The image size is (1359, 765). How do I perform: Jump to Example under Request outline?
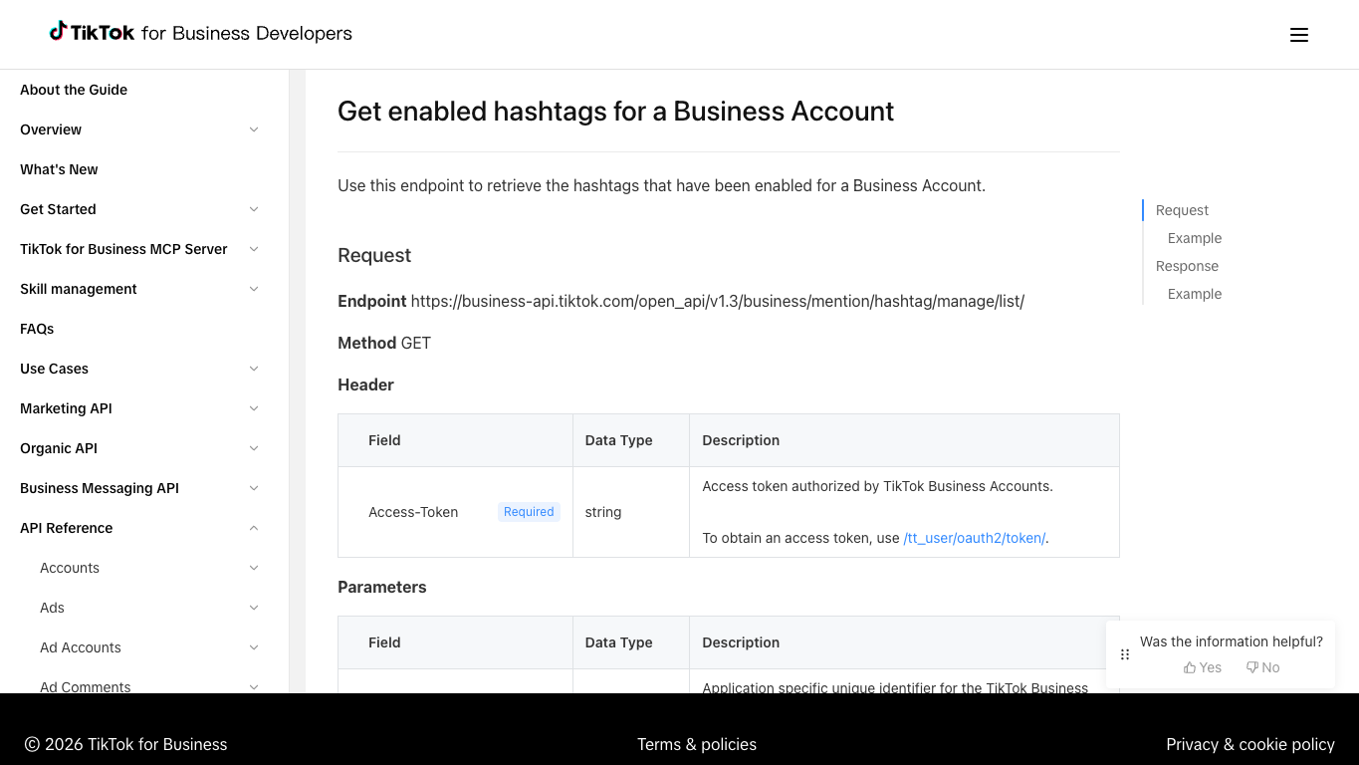tap(1195, 238)
